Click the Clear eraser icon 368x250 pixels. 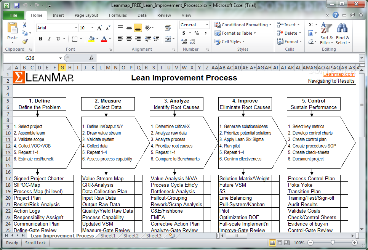[x=311, y=42]
